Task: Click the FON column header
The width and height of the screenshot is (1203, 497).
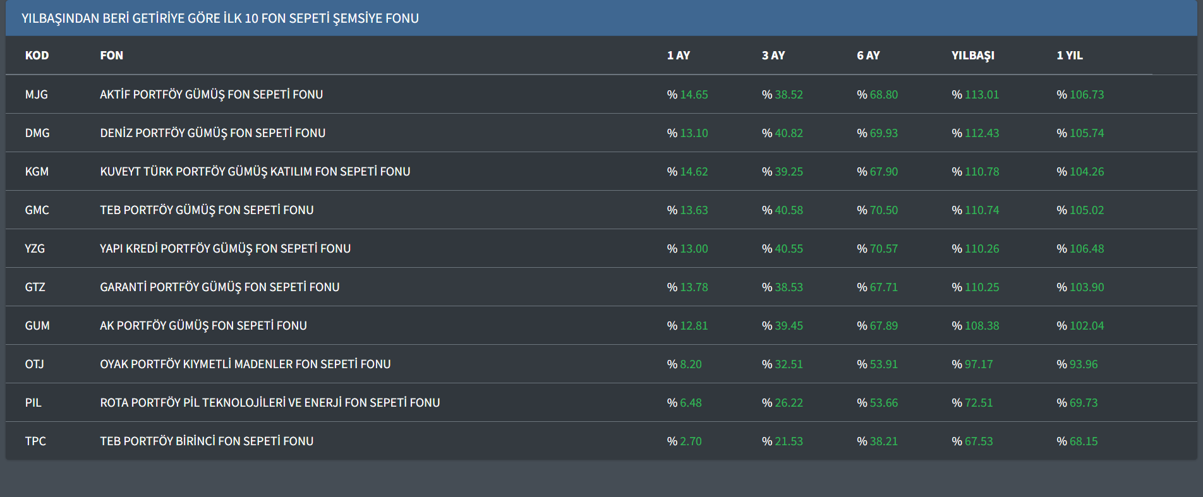Action: click(x=111, y=56)
